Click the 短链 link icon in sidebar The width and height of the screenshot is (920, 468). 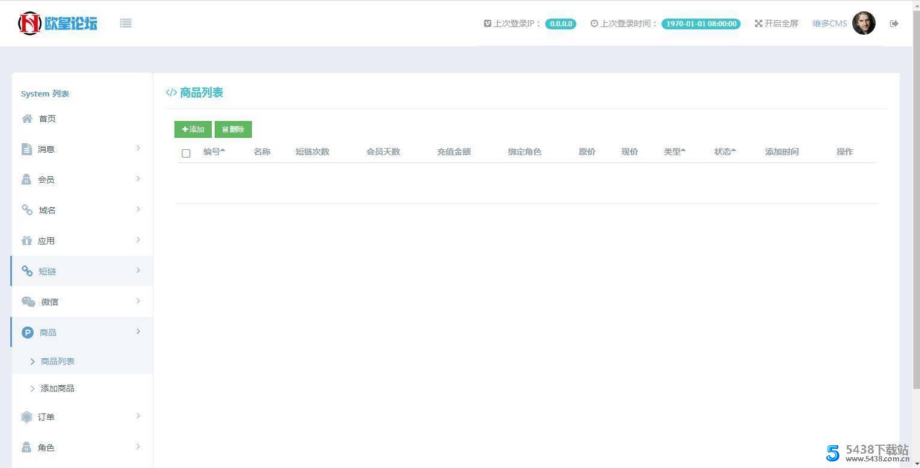point(27,271)
